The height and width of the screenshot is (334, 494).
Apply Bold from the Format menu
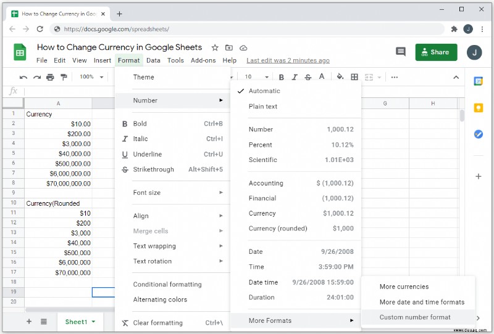[173, 124]
